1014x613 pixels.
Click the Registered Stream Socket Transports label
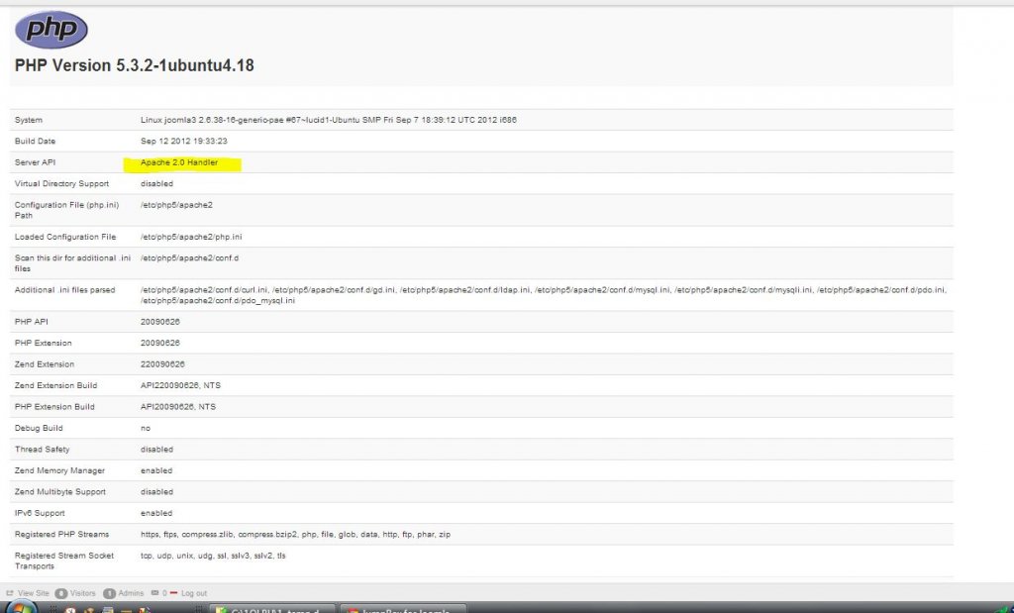64,562
